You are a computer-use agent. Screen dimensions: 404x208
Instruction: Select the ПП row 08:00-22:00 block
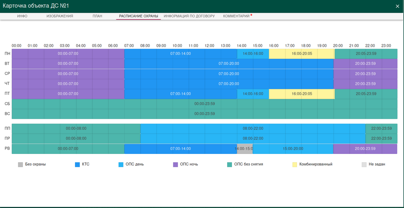pyautogui.click(x=253, y=129)
